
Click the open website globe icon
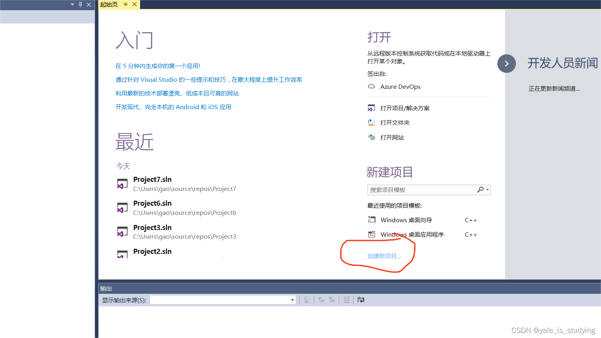371,137
